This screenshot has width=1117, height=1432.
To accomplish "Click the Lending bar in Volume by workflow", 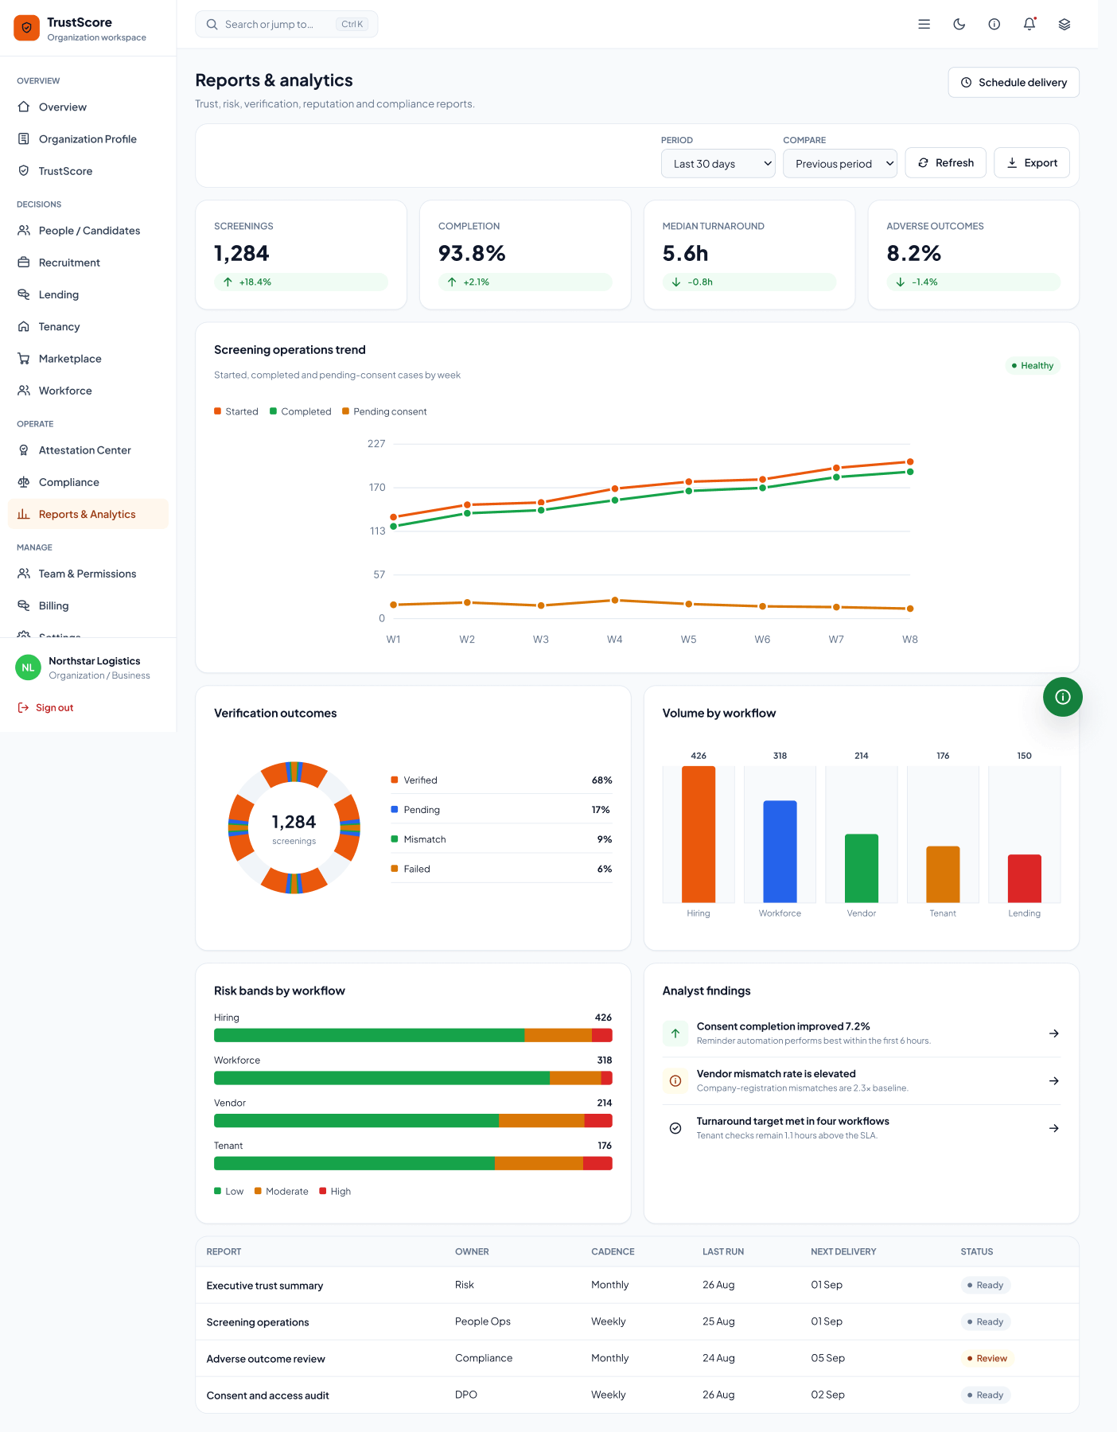I will tap(1025, 878).
